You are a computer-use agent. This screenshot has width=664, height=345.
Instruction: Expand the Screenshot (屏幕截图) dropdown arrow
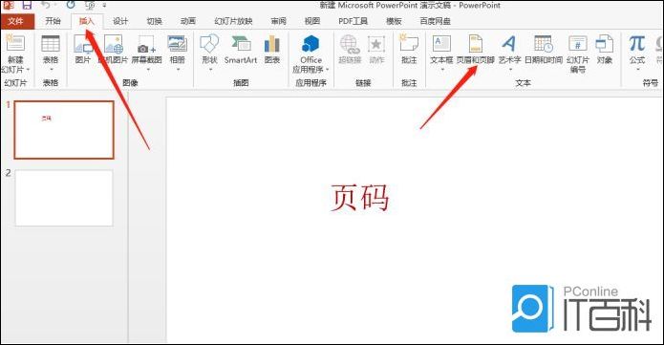pos(148,70)
